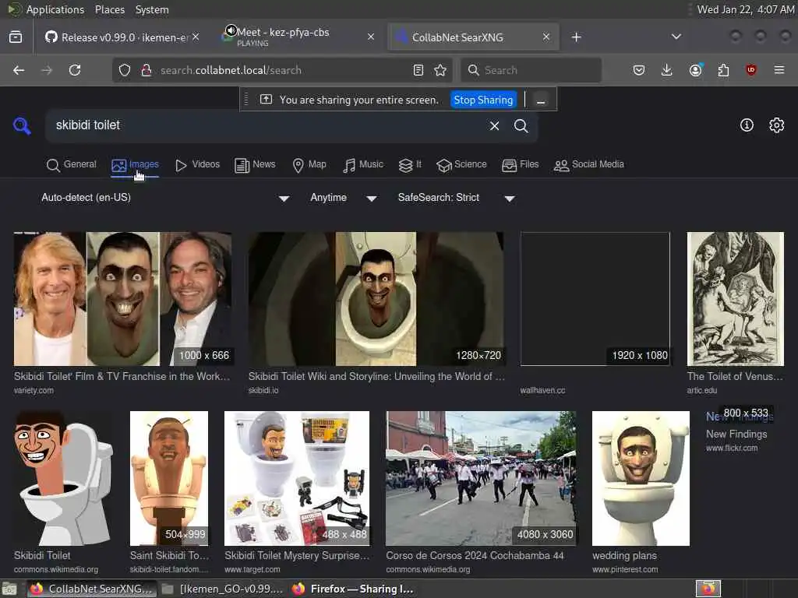Select the Science search category
Viewport: 798px width, 598px height.
coord(461,164)
